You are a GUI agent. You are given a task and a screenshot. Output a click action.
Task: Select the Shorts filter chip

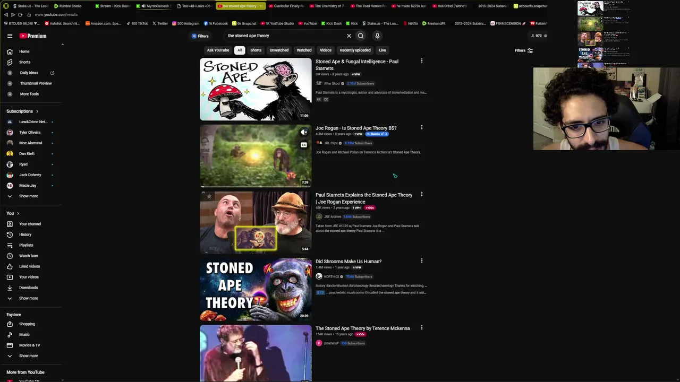[256, 50]
